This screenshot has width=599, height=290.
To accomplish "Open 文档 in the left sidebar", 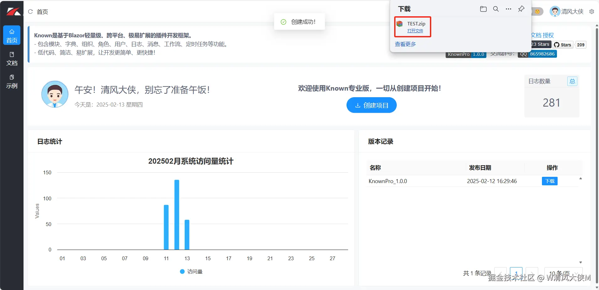I will (x=12, y=59).
